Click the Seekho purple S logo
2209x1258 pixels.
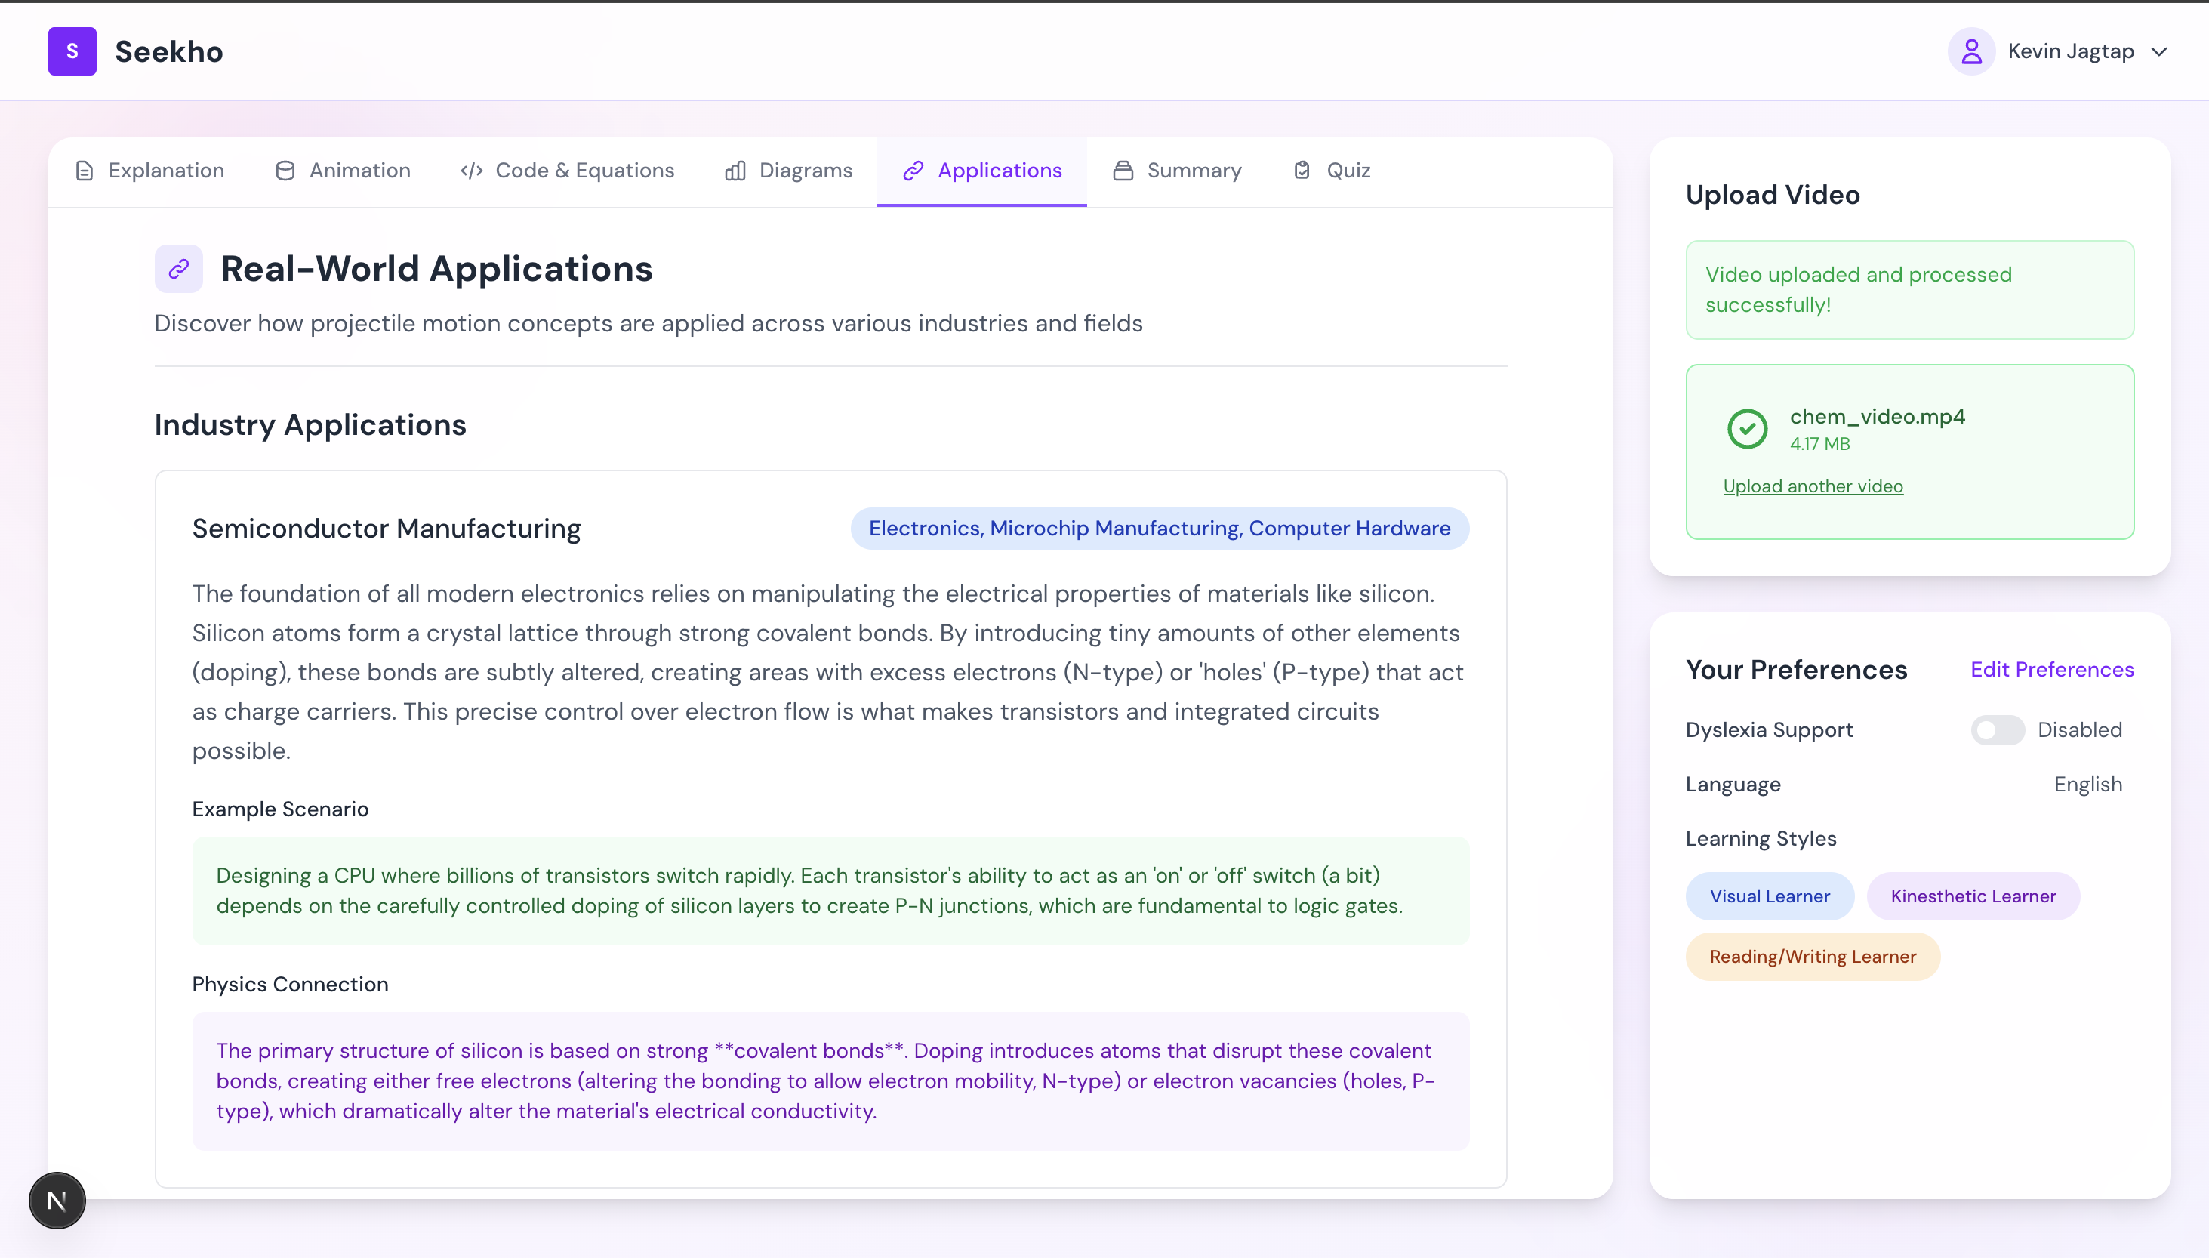(72, 51)
